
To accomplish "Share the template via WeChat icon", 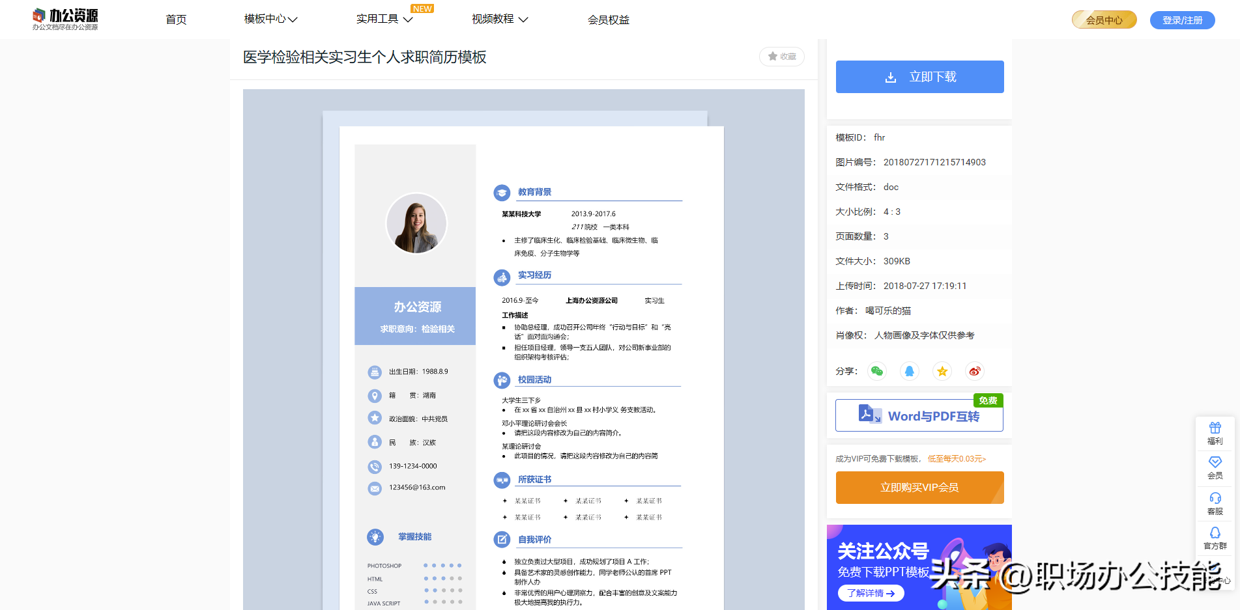I will pos(876,371).
